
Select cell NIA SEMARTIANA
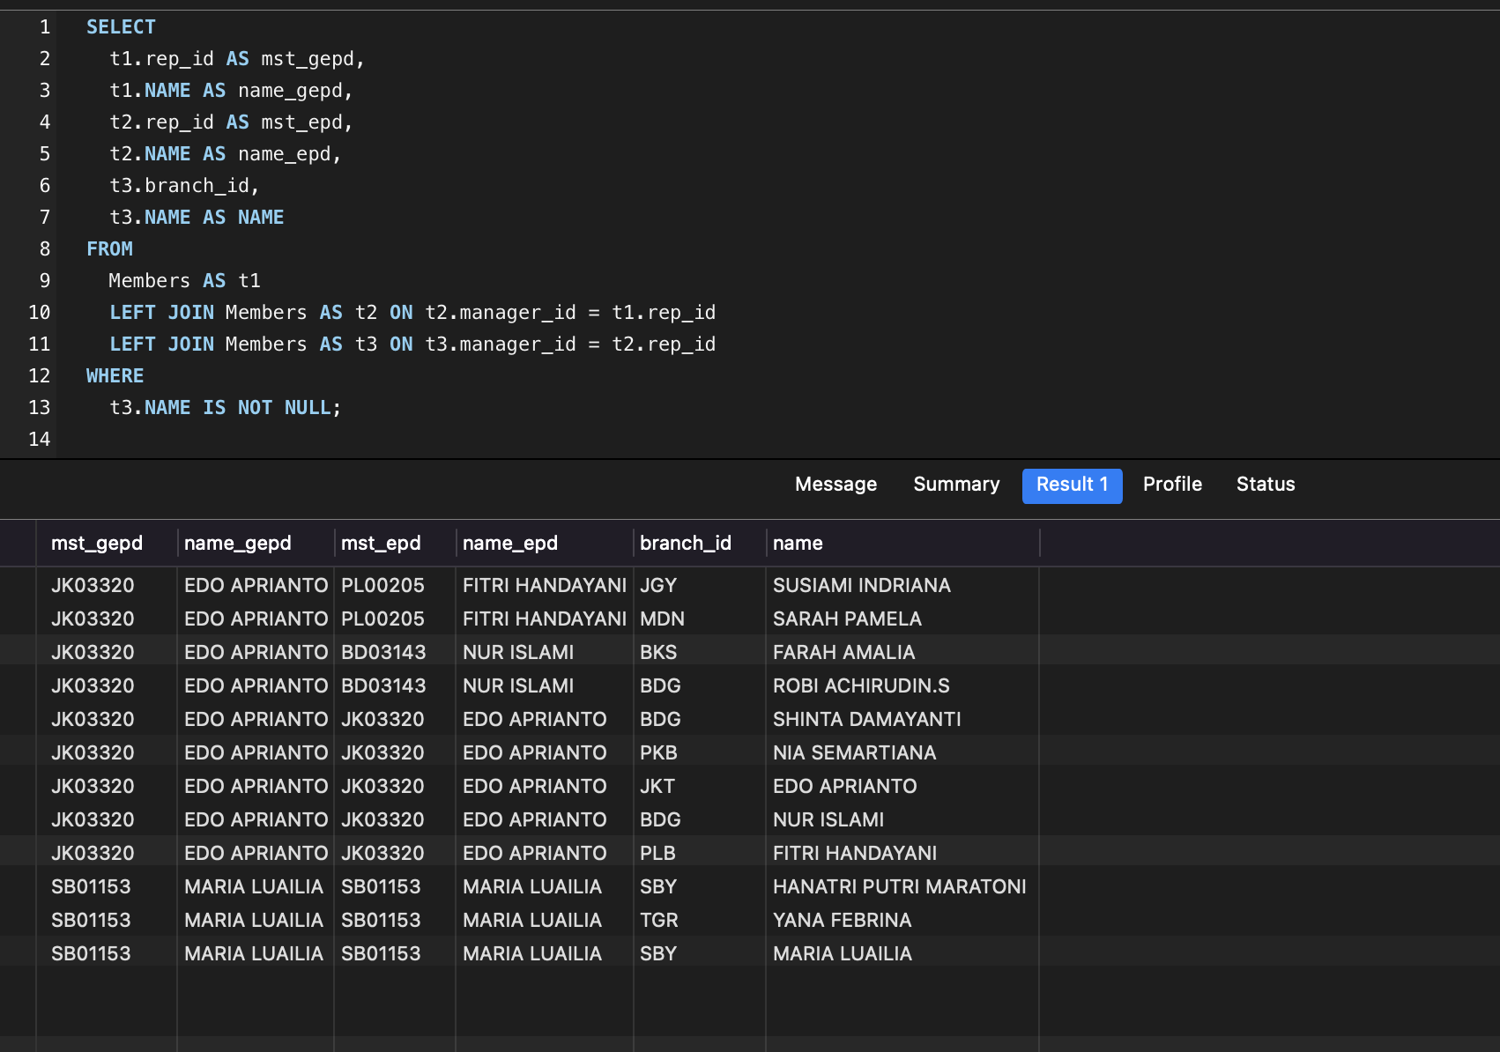point(854,753)
